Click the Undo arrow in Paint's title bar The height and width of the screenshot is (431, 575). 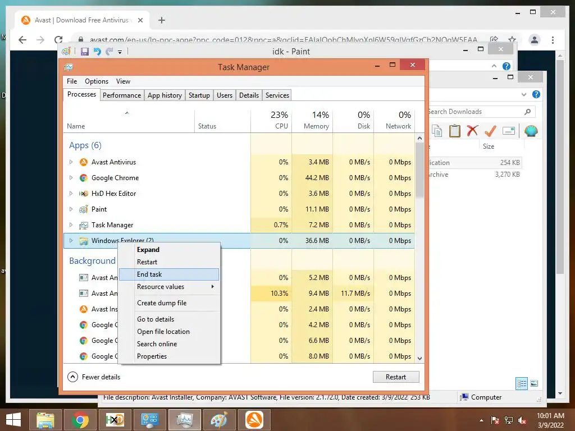pos(97,52)
